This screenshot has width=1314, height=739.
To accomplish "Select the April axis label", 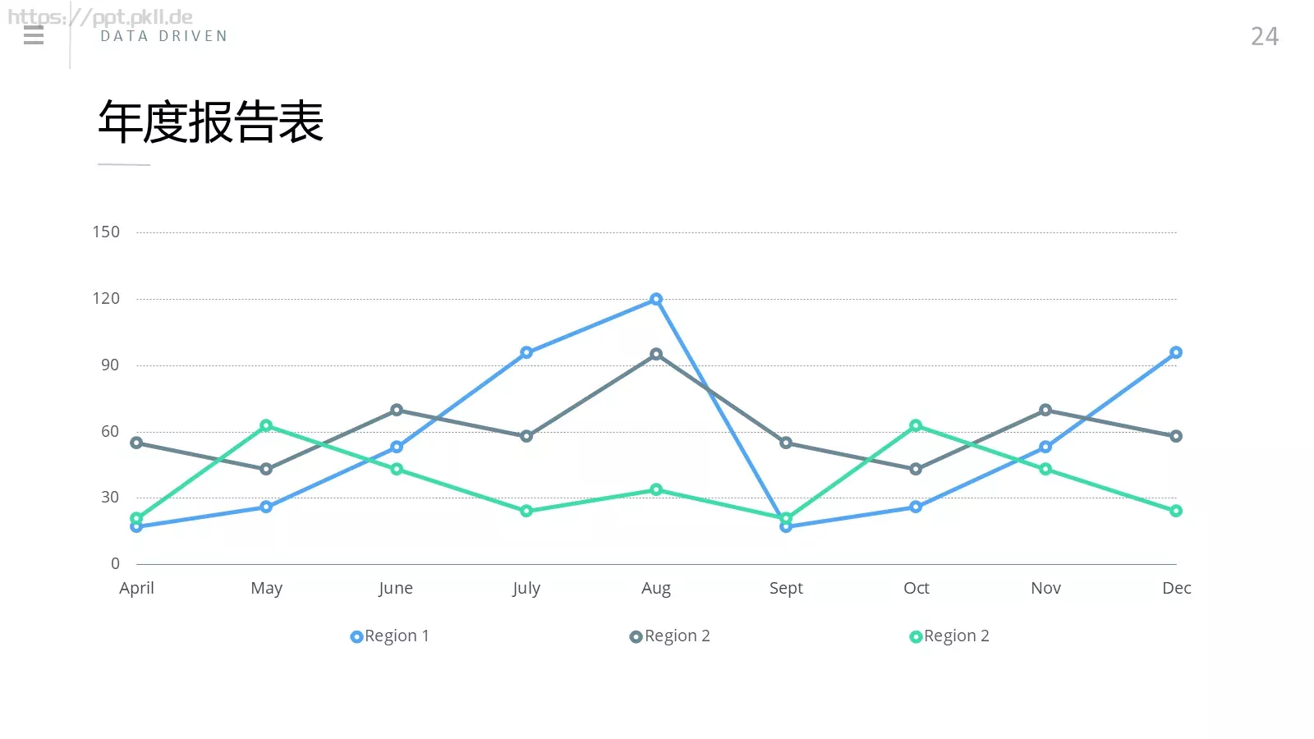I will (136, 588).
